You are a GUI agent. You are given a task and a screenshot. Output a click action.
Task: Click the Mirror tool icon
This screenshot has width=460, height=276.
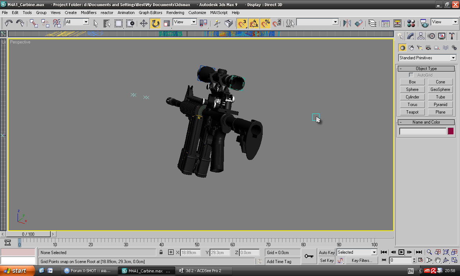tap(347, 23)
